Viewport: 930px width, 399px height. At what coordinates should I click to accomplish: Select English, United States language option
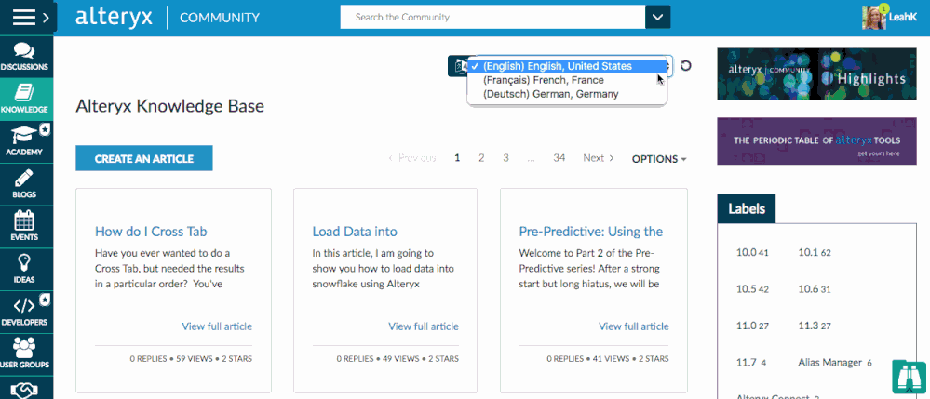566,66
